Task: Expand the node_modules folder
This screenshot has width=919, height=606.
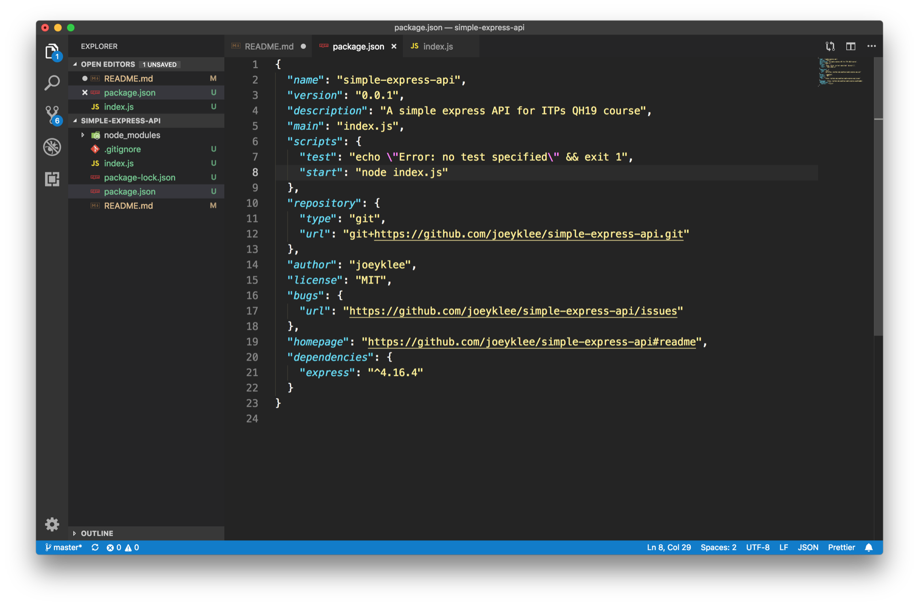Action: coord(83,135)
